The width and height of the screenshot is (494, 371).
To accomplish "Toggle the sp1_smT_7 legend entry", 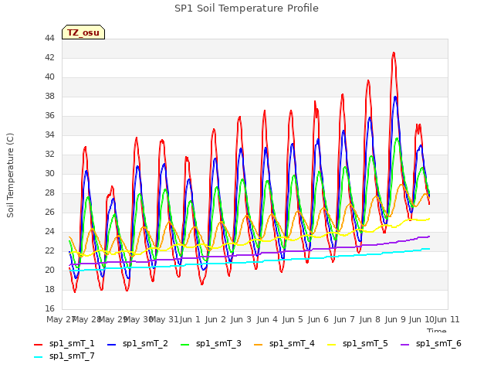I will click(x=64, y=356).
